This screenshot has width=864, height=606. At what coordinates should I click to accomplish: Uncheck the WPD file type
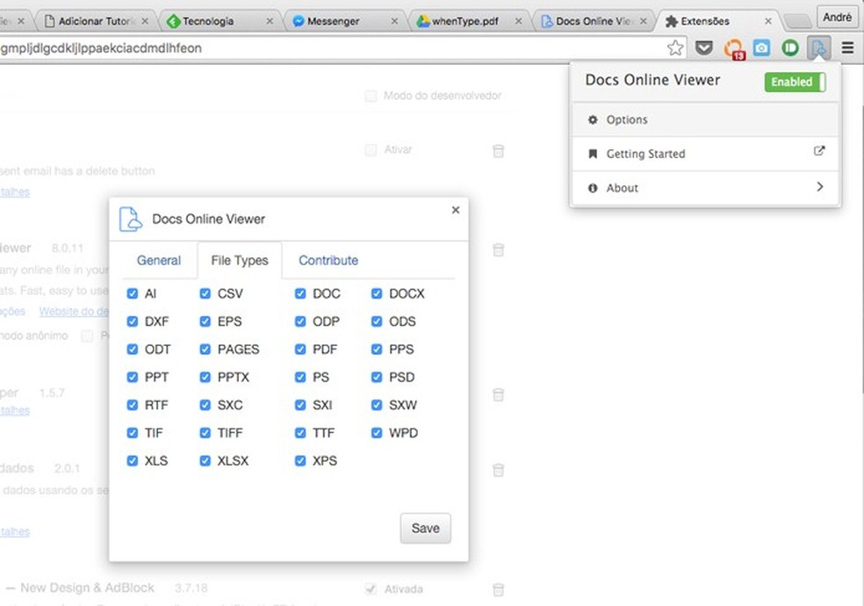pyautogui.click(x=377, y=432)
